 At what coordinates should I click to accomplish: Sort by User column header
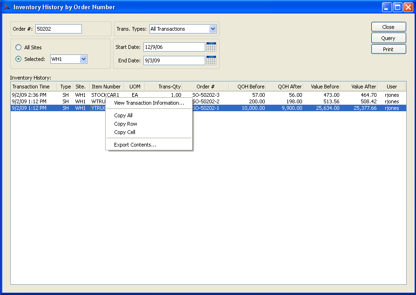point(392,87)
